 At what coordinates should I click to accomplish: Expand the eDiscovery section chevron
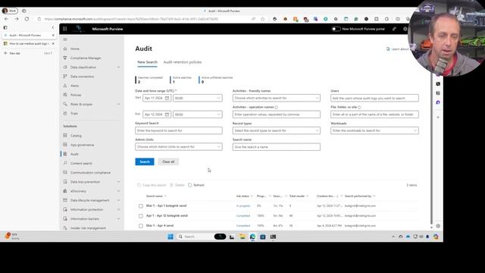pyautogui.click(x=118, y=191)
